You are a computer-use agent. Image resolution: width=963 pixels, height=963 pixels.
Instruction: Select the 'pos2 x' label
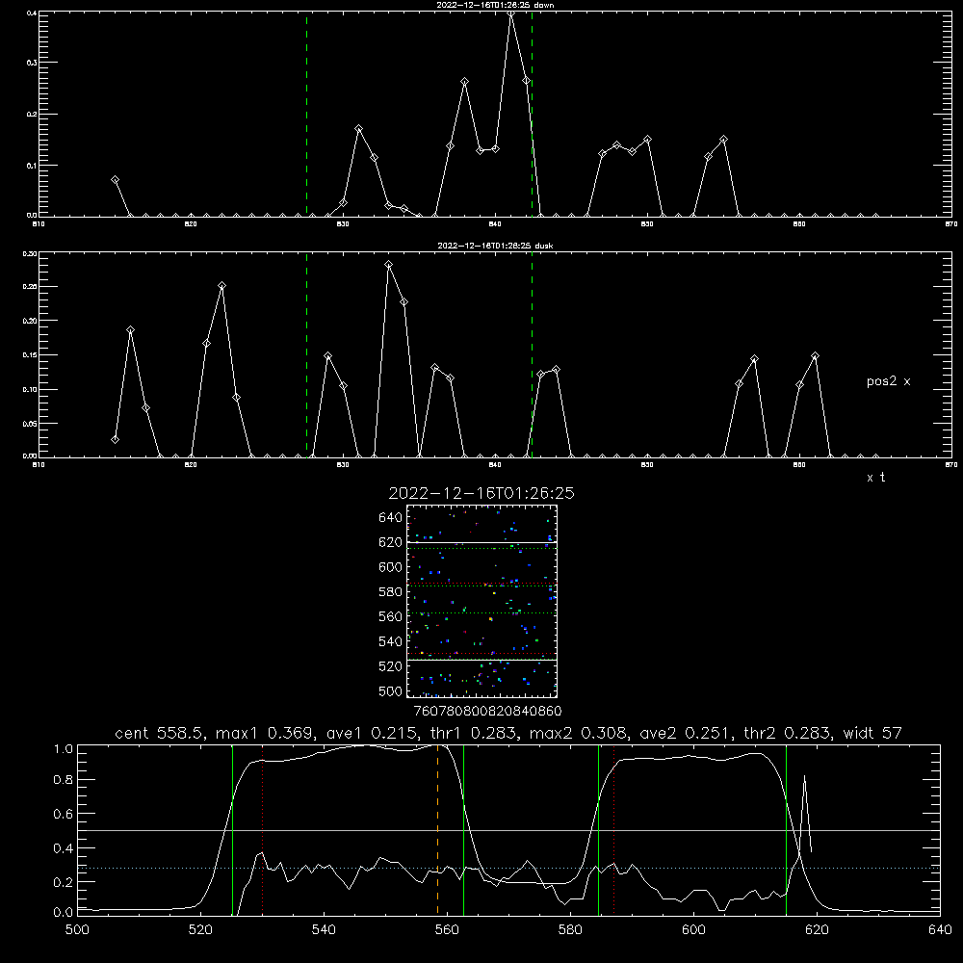(888, 381)
